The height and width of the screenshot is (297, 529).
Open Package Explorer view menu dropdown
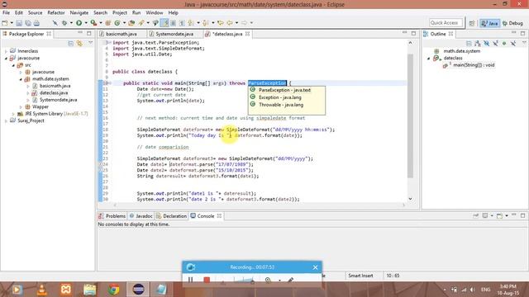point(90,43)
